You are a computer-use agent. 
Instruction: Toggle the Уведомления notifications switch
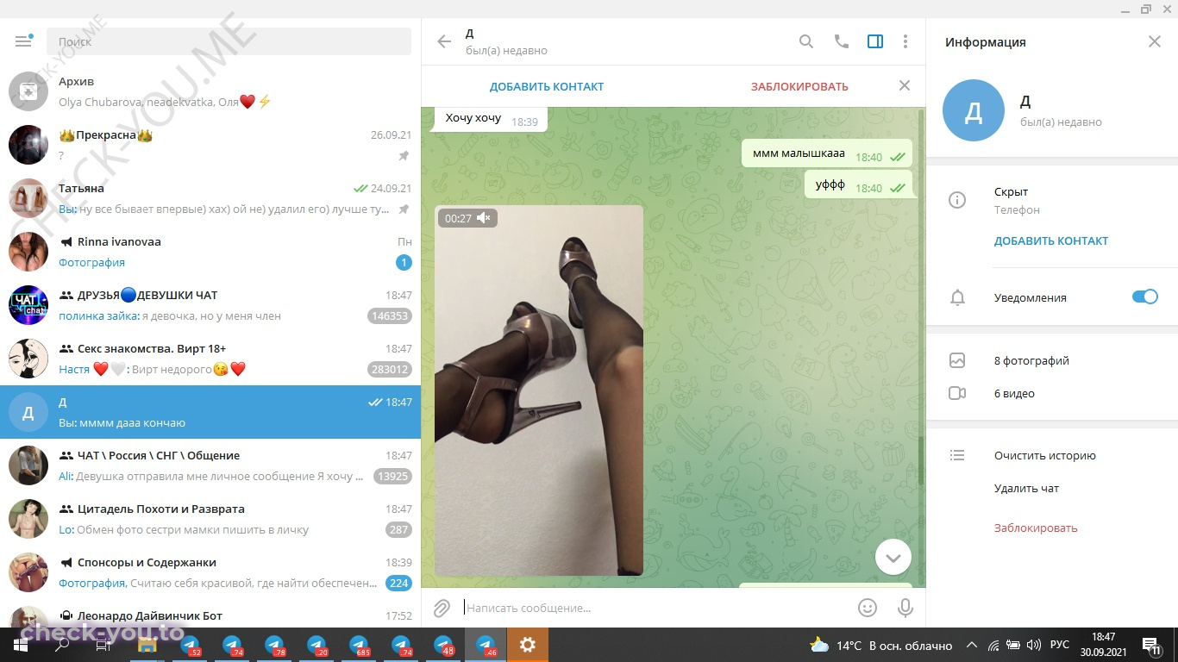(x=1145, y=297)
